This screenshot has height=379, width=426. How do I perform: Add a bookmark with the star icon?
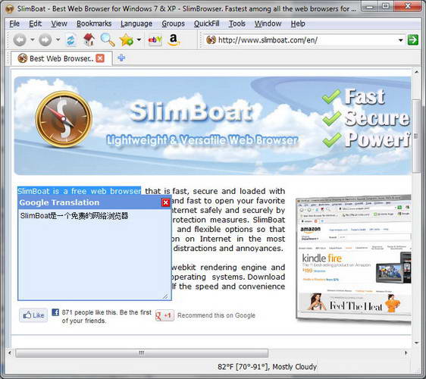click(x=127, y=40)
